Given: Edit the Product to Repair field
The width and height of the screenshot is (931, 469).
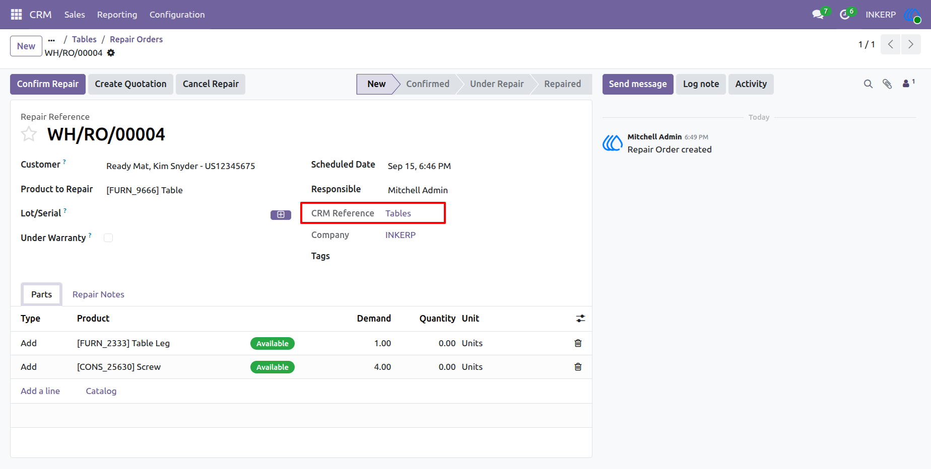Looking at the screenshot, I should point(198,190).
